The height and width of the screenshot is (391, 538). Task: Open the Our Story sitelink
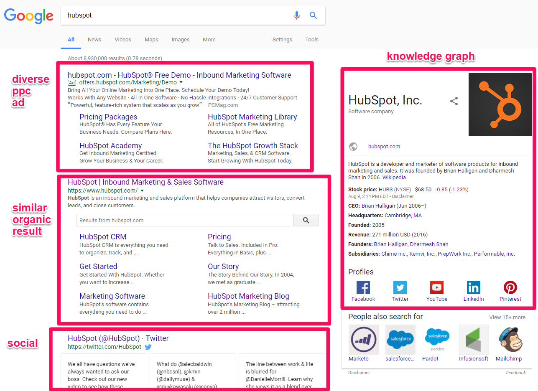(223, 267)
